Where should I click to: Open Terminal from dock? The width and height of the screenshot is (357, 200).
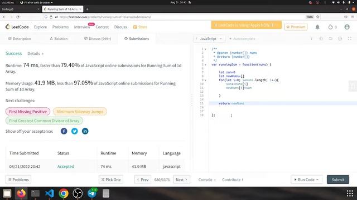pyautogui.click(x=35, y=193)
